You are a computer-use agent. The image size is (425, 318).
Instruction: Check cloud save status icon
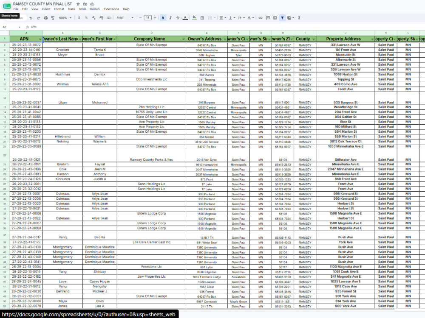click(x=92, y=4)
